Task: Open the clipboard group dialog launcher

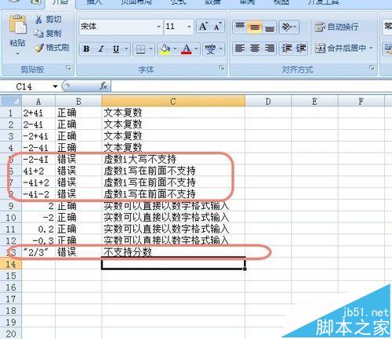Action: 68,68
